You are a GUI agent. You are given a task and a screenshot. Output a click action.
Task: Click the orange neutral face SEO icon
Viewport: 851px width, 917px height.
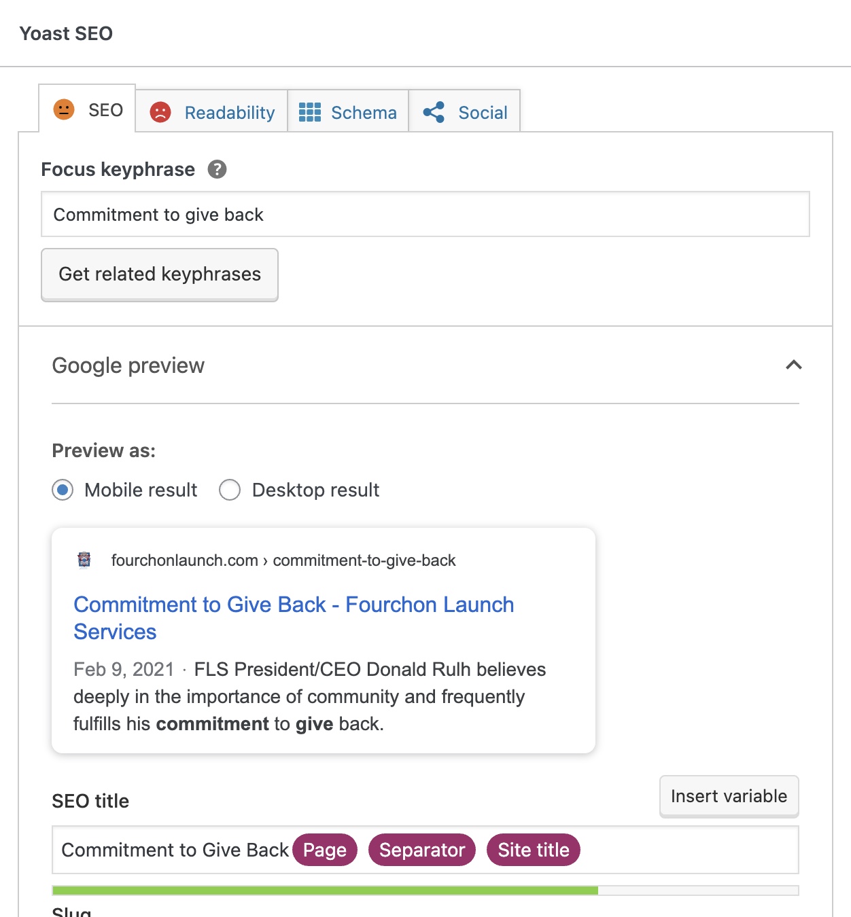64,109
